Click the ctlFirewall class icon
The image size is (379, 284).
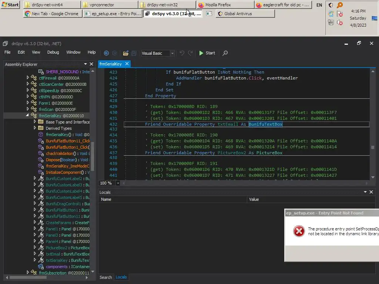[x=34, y=78]
